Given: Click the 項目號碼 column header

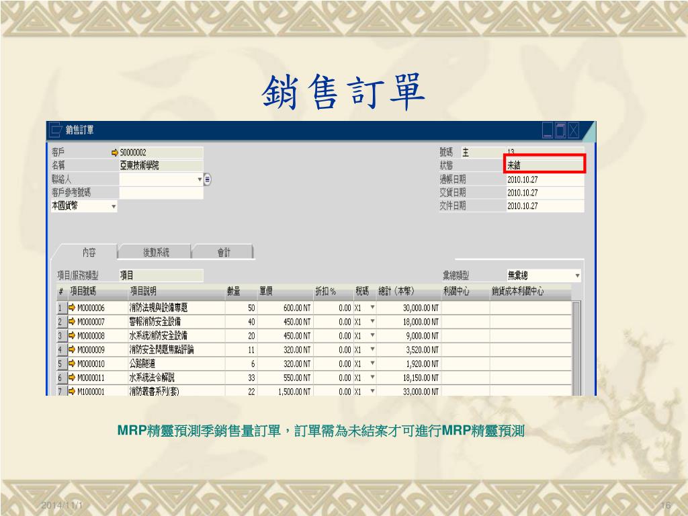Looking at the screenshot, I should [x=98, y=292].
